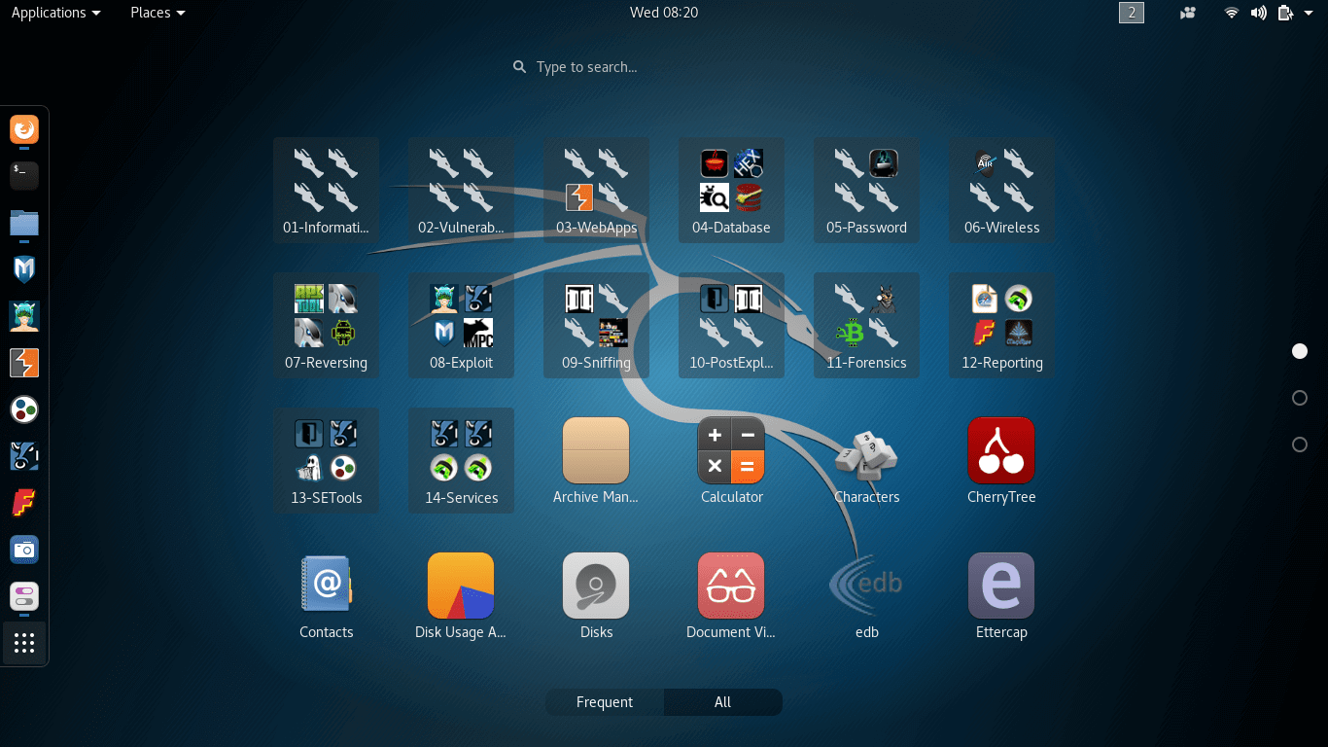Open the 04-Database folder

click(x=731, y=190)
